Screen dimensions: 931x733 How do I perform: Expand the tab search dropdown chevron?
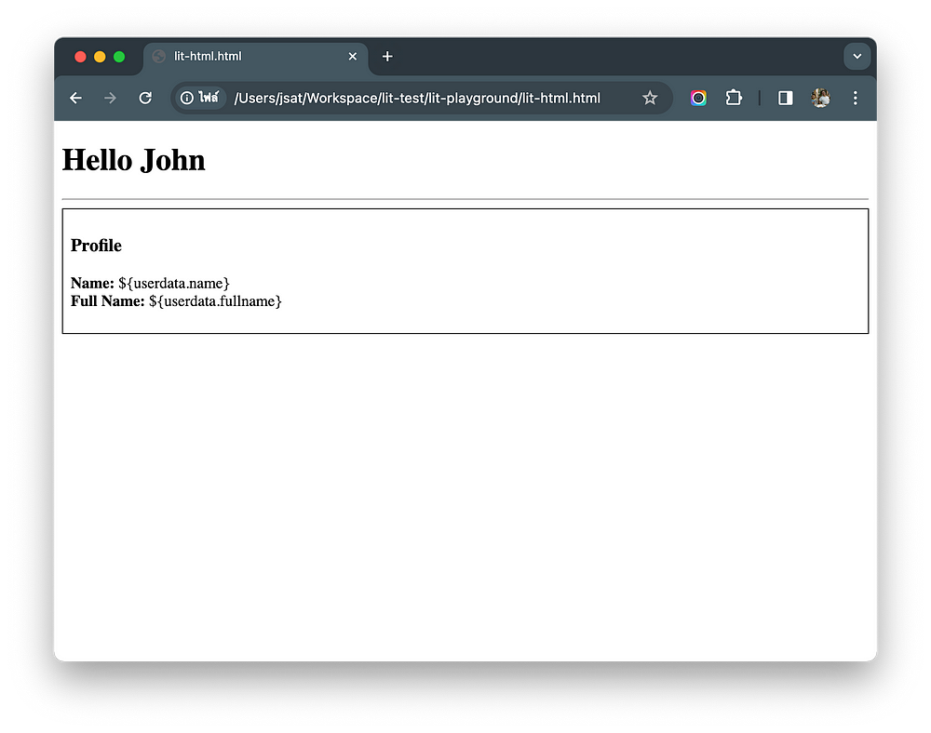[x=857, y=56]
